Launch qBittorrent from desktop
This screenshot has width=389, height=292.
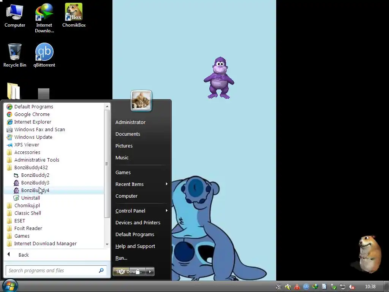click(44, 55)
